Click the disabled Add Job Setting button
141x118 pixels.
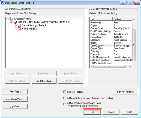(17, 81)
